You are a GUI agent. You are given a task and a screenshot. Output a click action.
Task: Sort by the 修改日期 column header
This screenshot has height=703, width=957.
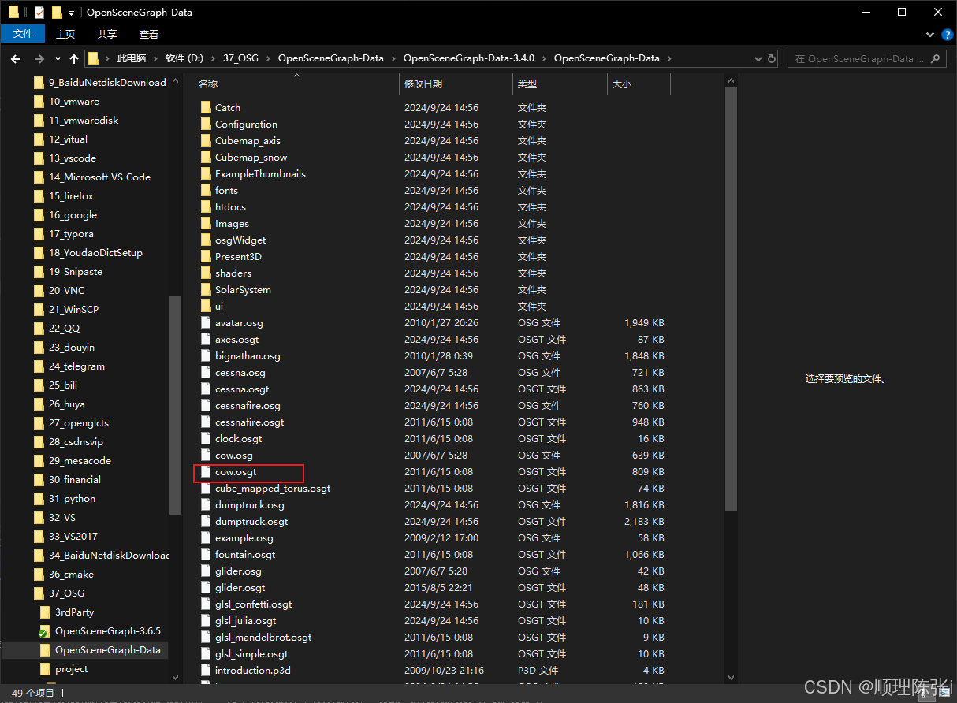[423, 84]
